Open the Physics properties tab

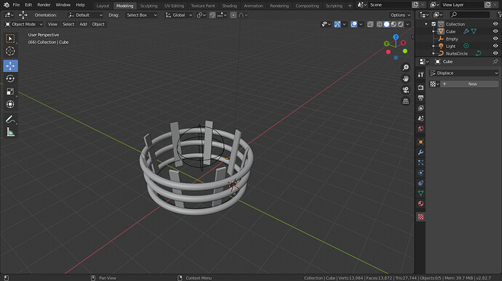coord(421,173)
